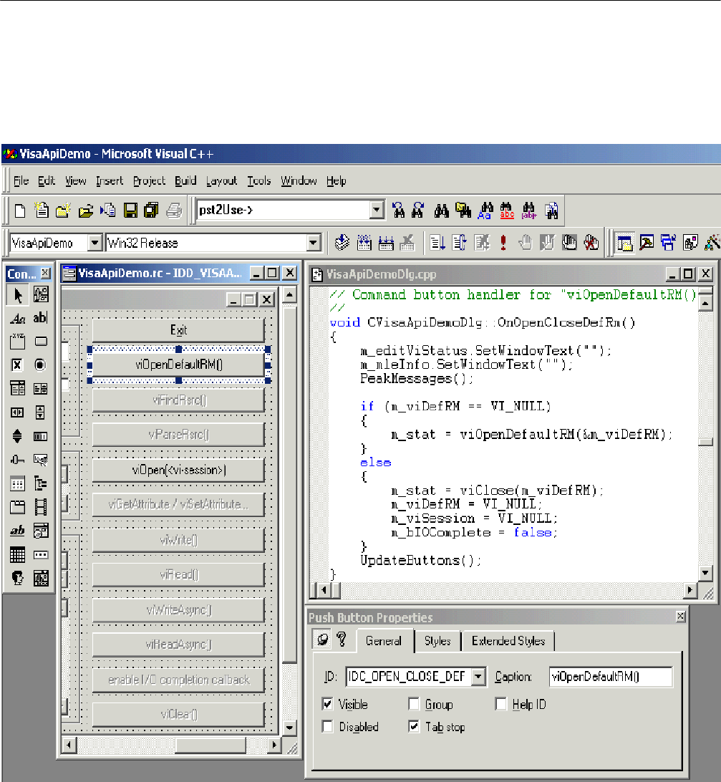Open the Build menu
Viewport: 721px width, 782px height.
(185, 180)
